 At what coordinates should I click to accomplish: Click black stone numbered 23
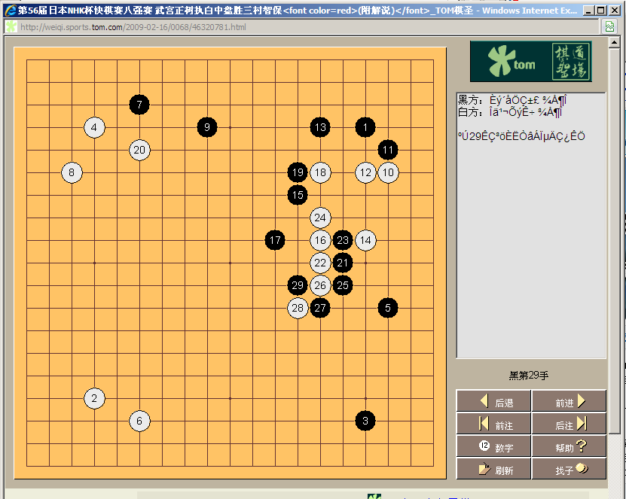point(343,240)
